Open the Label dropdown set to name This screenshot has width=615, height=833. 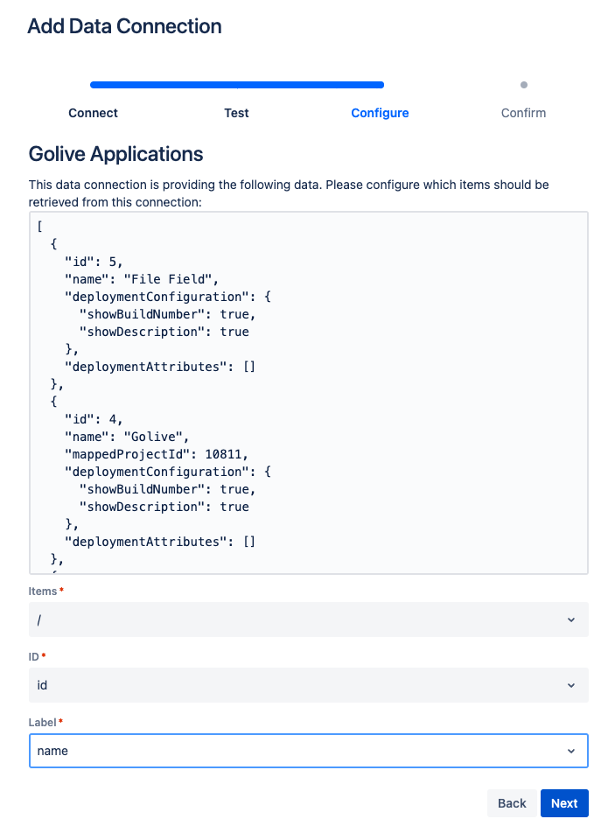(x=297, y=751)
